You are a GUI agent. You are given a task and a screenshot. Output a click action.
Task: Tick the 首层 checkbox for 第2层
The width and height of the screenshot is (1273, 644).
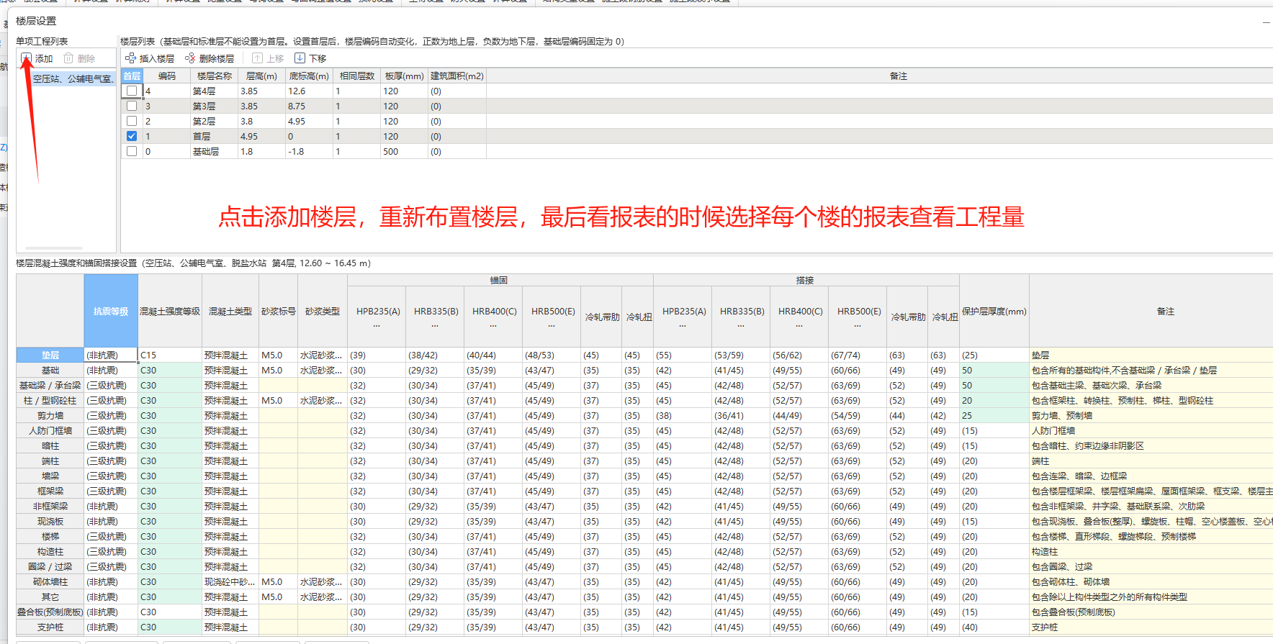[x=132, y=121]
